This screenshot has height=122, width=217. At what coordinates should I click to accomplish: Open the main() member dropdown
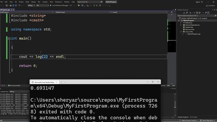click(139, 12)
